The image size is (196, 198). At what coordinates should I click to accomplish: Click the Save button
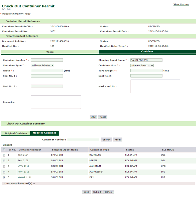coord(86,192)
